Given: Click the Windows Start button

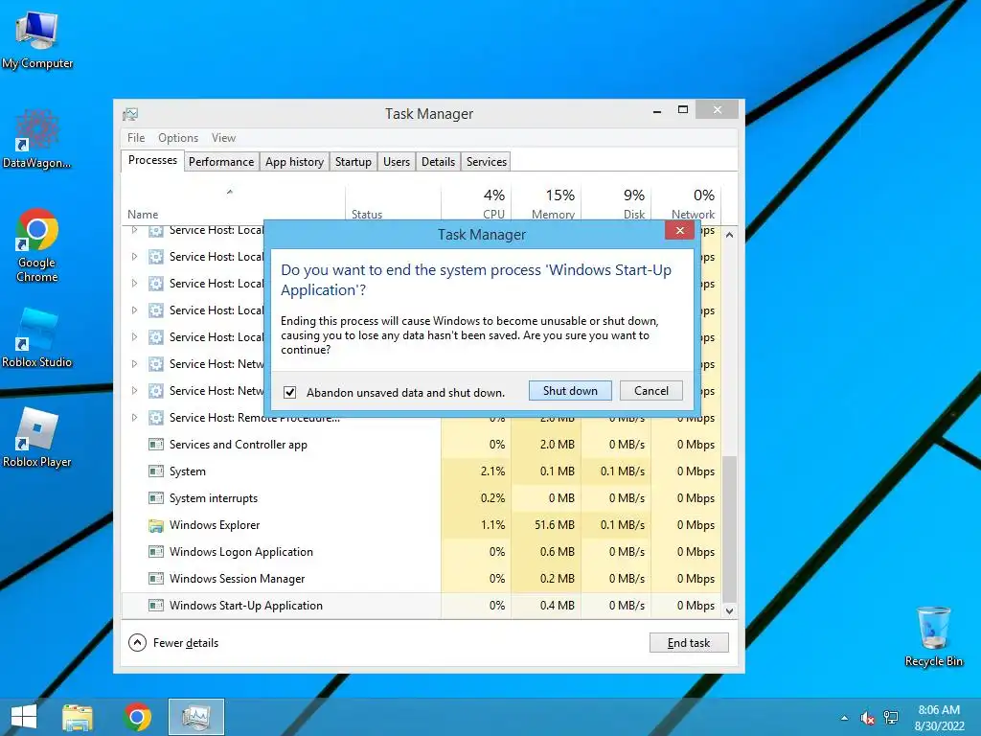Looking at the screenshot, I should coord(24,717).
